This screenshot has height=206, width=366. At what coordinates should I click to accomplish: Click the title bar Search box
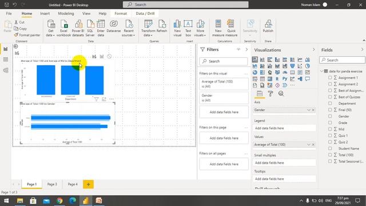(186, 5)
